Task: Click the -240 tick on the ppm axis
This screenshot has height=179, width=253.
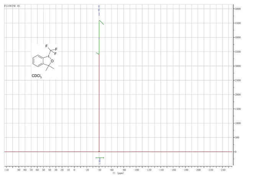Action: pyautogui.click(x=223, y=169)
